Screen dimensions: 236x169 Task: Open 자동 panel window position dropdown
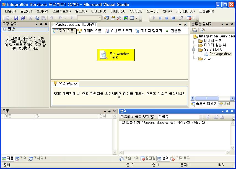tap(105, 111)
